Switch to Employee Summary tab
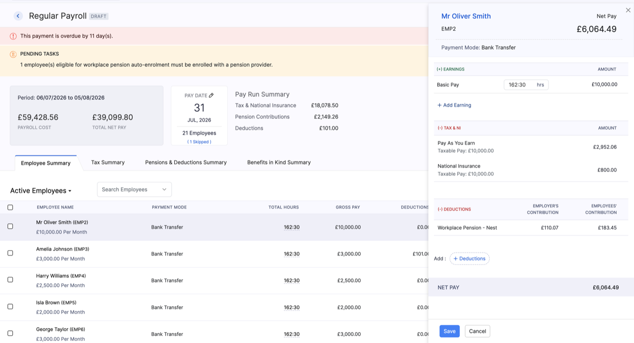The width and height of the screenshot is (634, 343). (46, 163)
